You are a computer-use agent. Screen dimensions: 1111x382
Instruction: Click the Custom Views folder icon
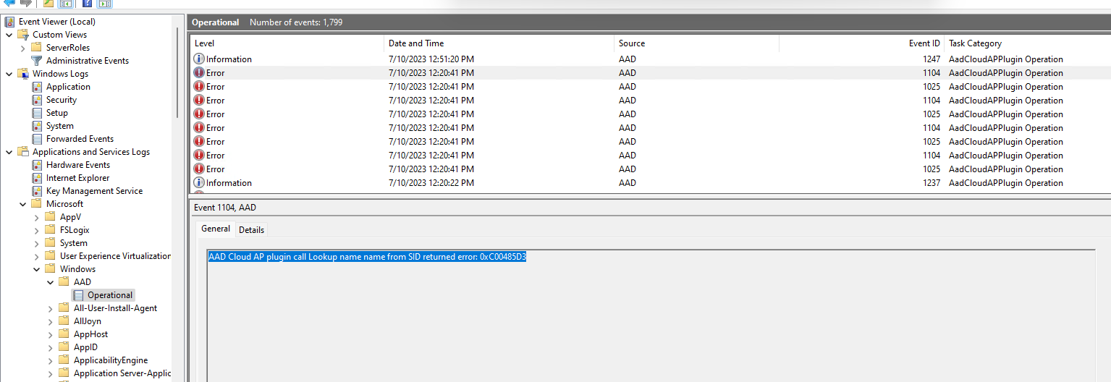point(23,35)
